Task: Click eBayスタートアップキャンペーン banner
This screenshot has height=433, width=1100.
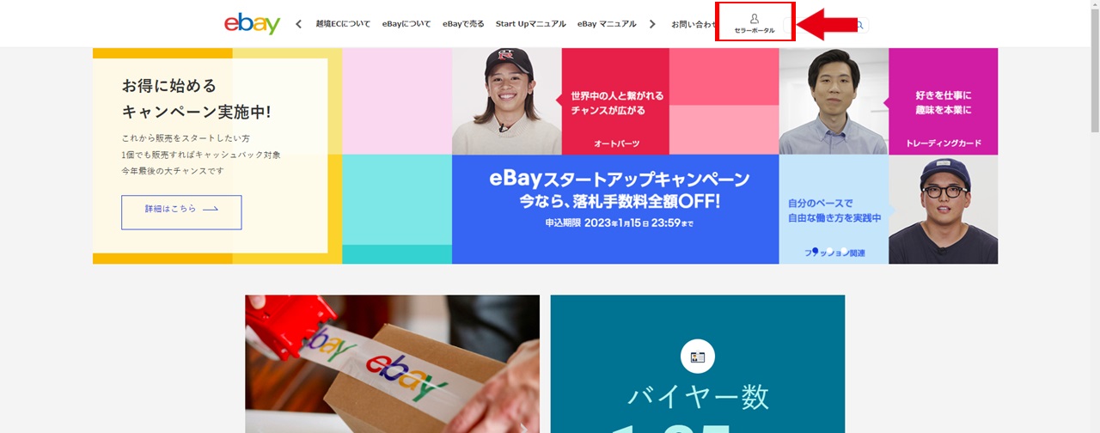Action: pyautogui.click(x=615, y=209)
